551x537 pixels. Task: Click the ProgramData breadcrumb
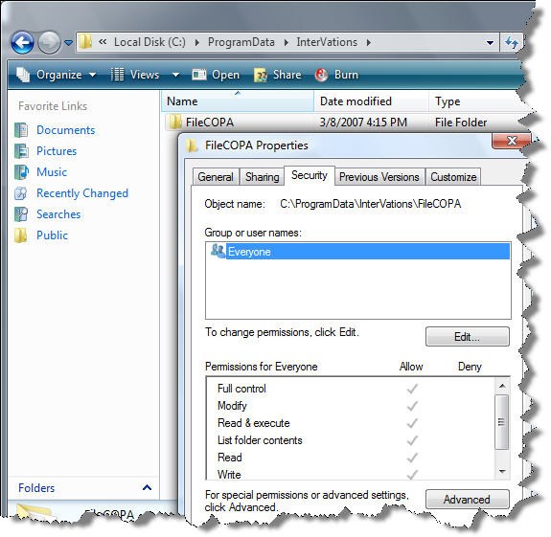pyautogui.click(x=241, y=42)
